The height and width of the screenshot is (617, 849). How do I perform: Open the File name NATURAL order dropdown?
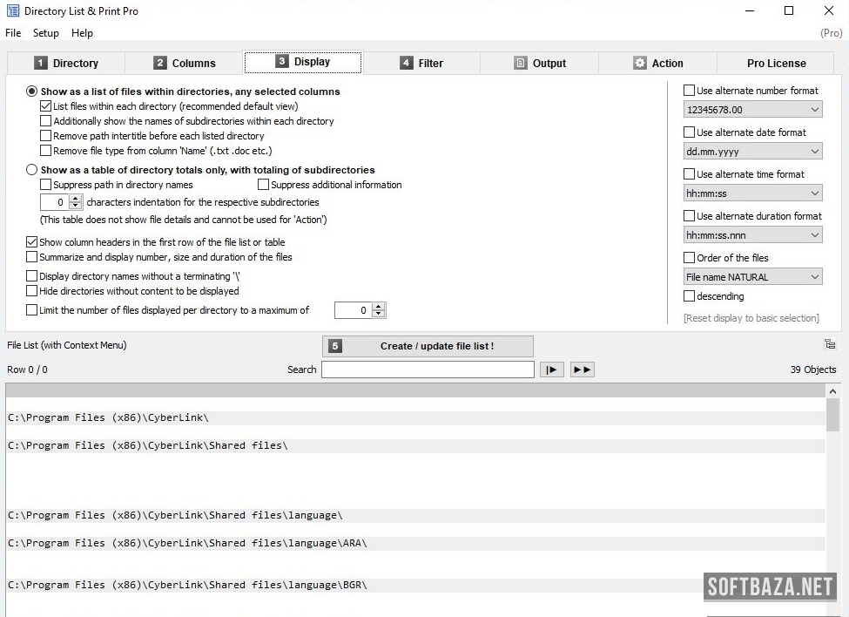[x=752, y=277]
